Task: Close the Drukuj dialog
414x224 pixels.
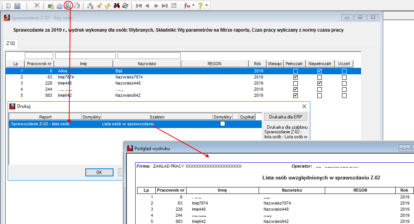Action: (x=304, y=106)
